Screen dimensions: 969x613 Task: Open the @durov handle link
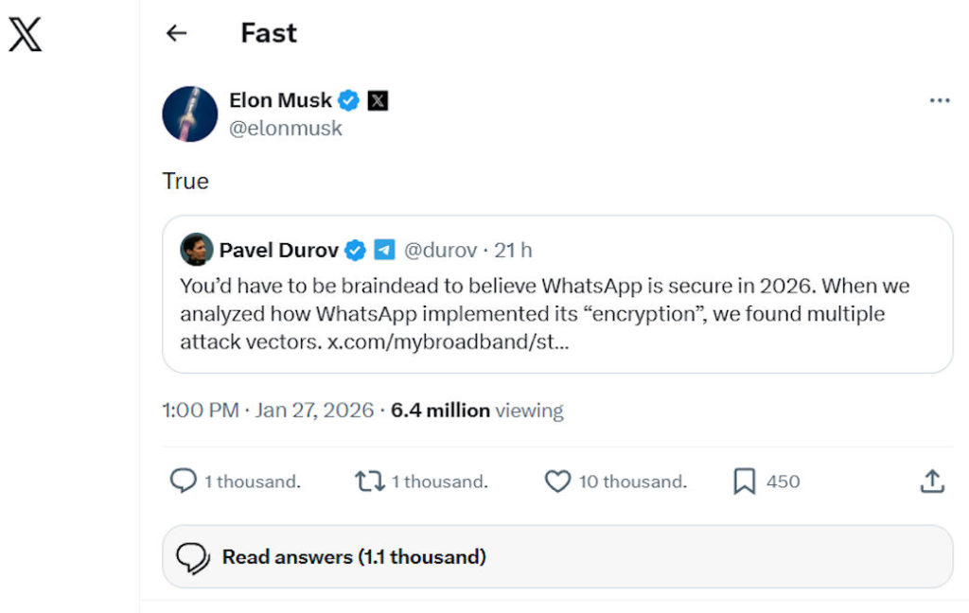pyautogui.click(x=440, y=250)
